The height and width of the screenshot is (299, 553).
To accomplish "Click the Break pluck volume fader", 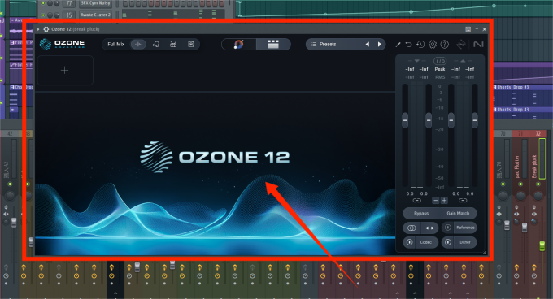I will (542, 246).
